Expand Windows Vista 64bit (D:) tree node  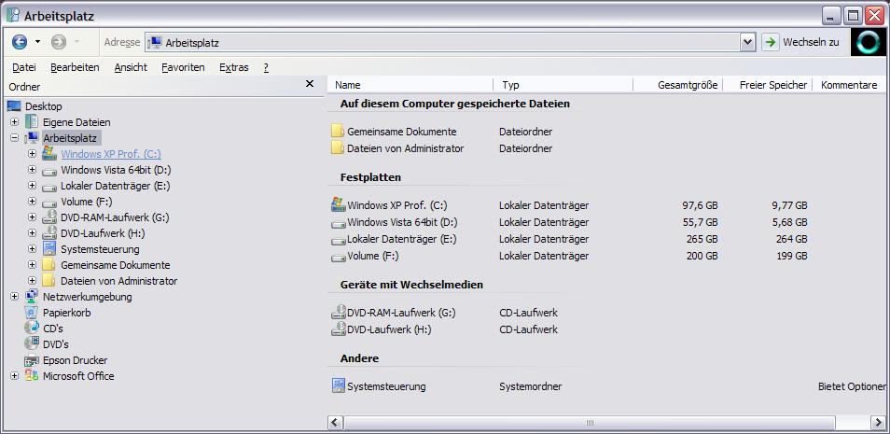(x=32, y=170)
